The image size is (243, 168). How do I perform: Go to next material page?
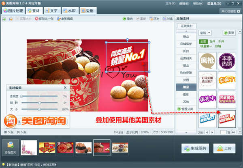point(212,133)
